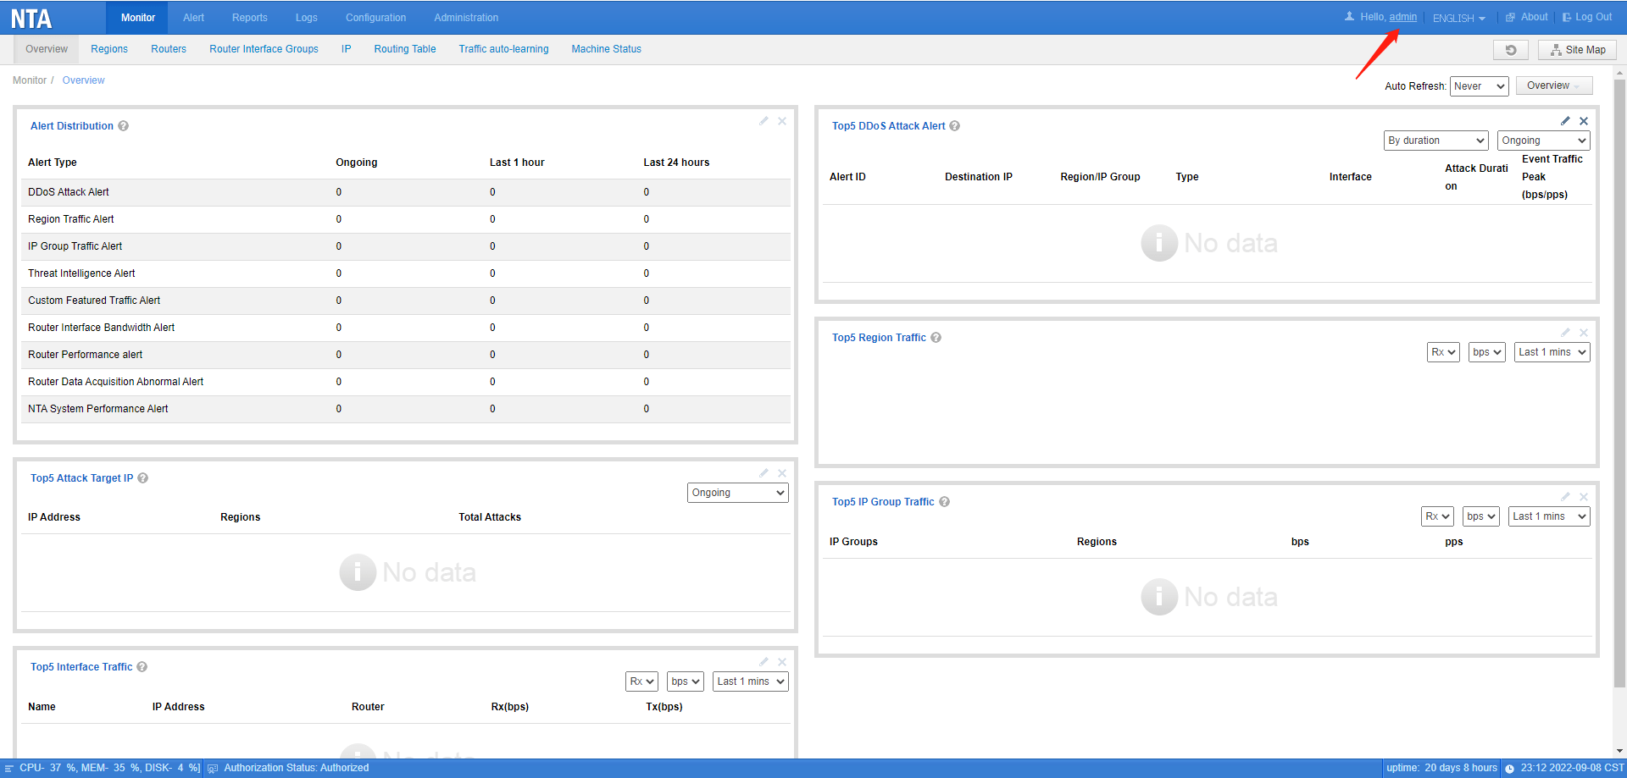Click help icon next to Top5 Interface Traffic

[142, 667]
